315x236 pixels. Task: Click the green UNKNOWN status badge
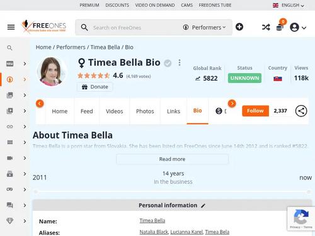(244, 78)
